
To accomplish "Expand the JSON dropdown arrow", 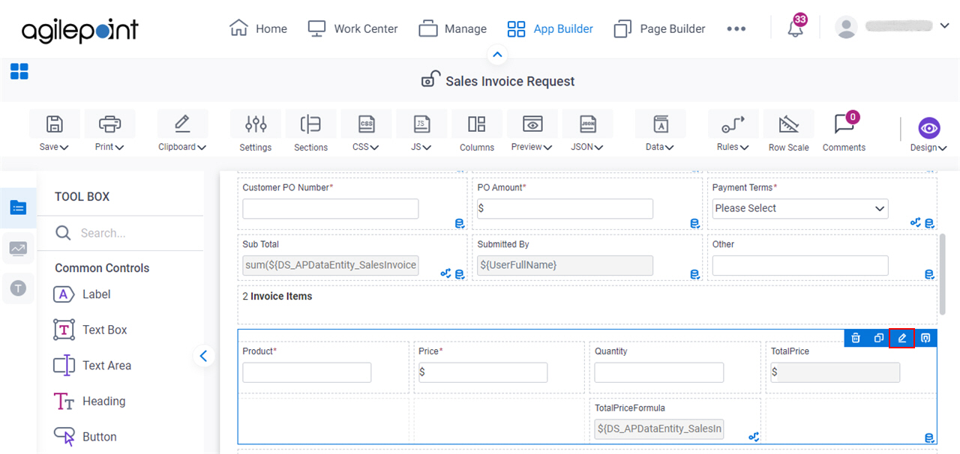I will click(x=599, y=148).
